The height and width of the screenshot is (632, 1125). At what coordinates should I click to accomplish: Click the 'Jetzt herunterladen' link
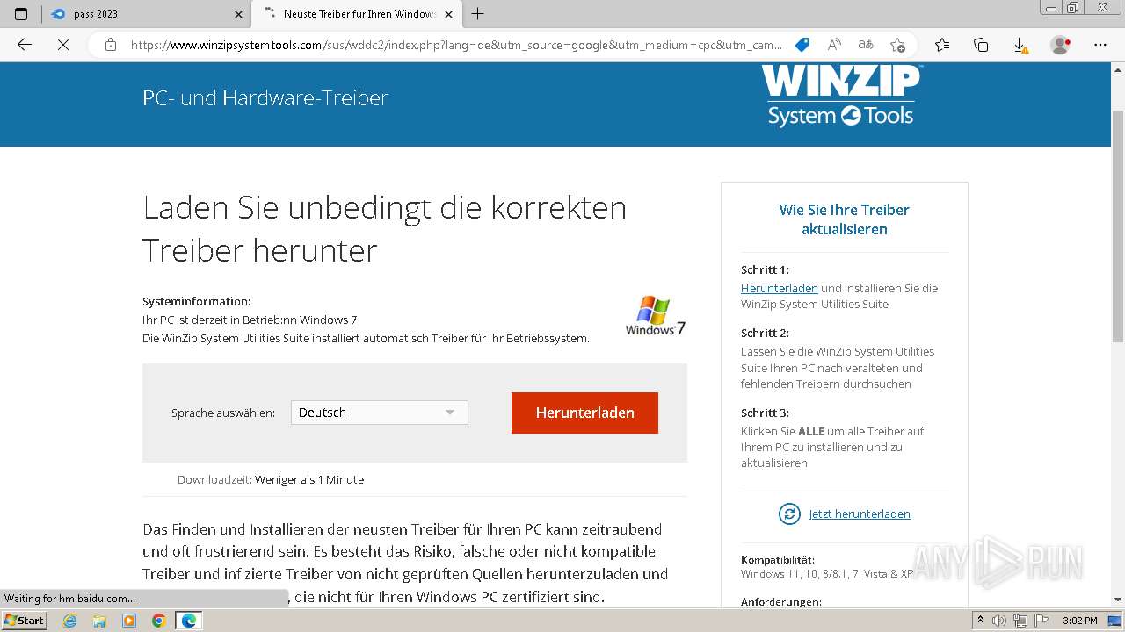(x=859, y=513)
